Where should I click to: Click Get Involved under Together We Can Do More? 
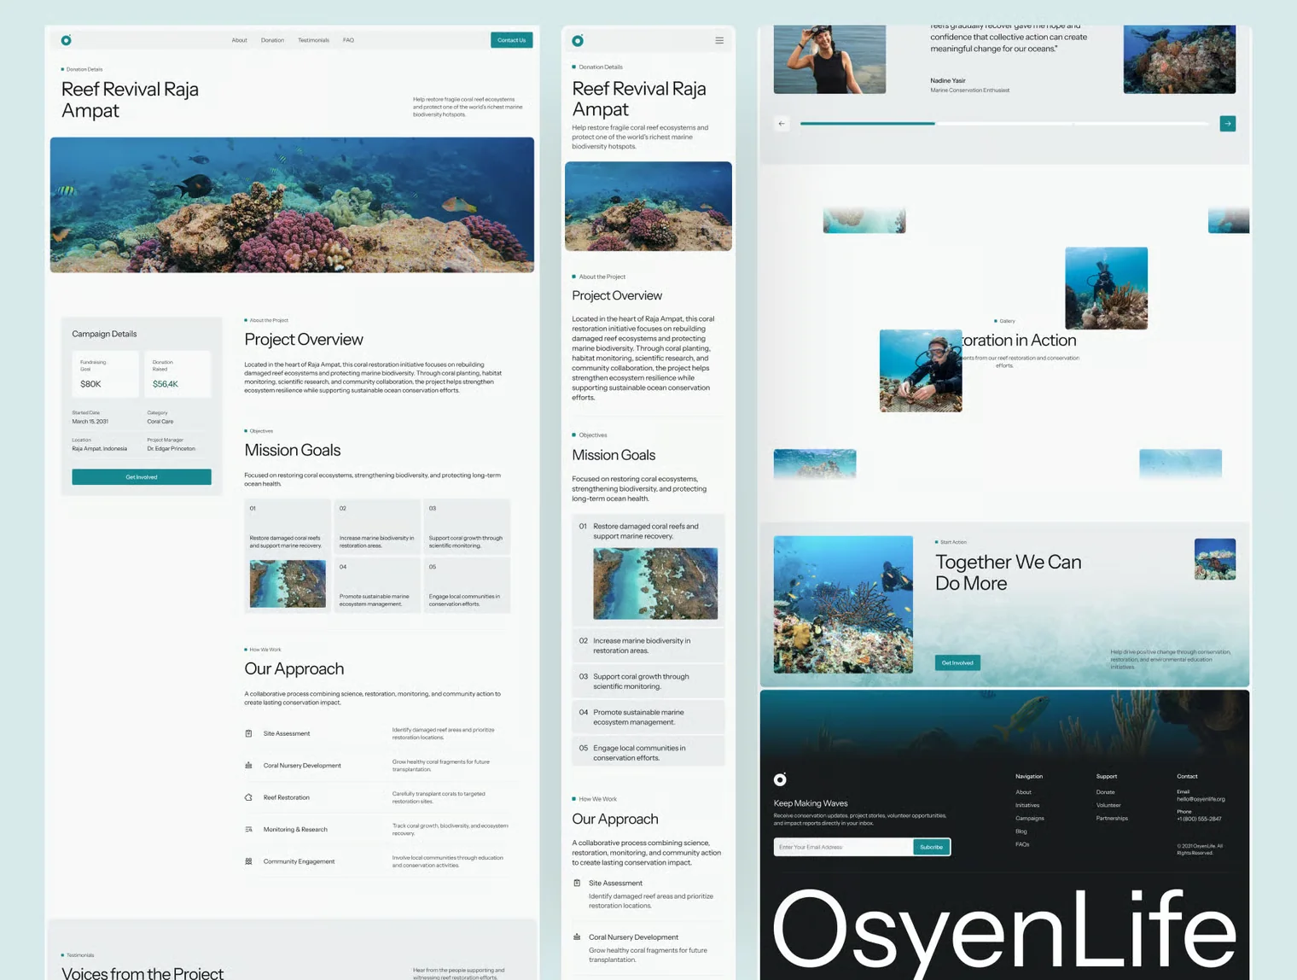point(957,662)
